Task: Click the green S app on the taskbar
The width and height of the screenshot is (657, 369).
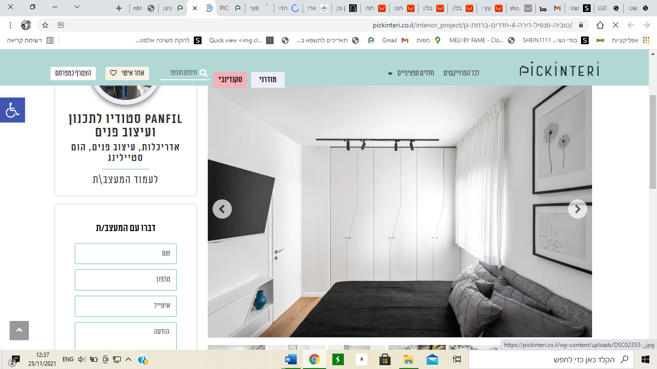Action: click(x=338, y=359)
